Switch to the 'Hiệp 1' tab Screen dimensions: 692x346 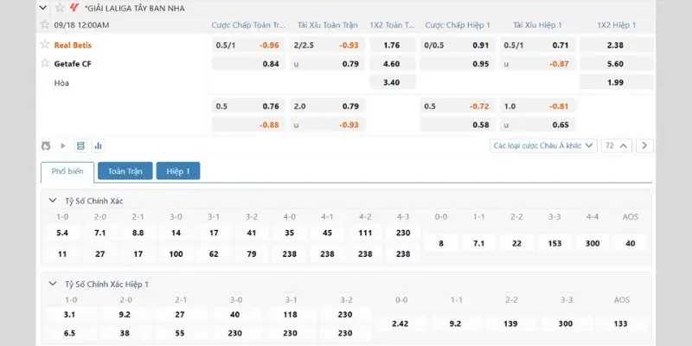click(178, 170)
